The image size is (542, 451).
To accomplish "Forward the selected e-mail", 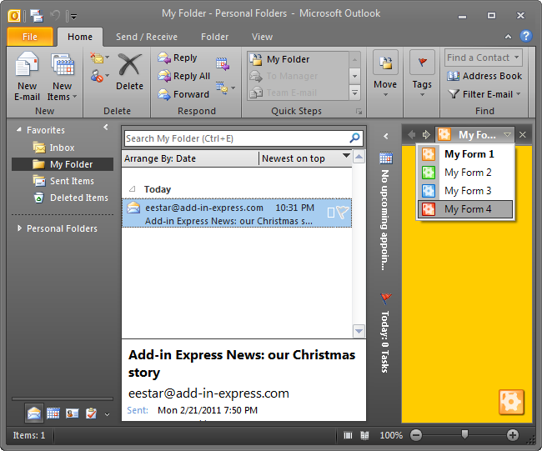I will coord(183,94).
